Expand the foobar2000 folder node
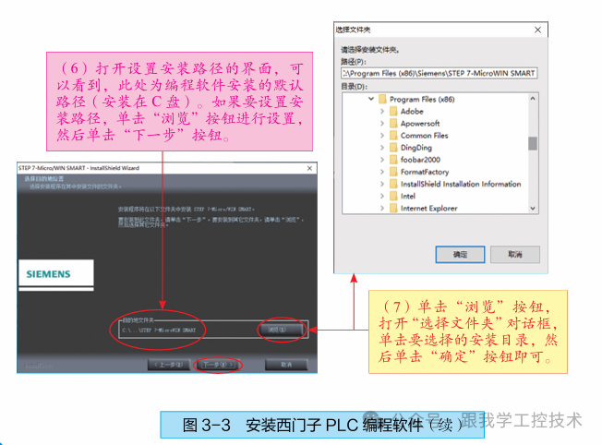602x445 pixels. click(382, 160)
